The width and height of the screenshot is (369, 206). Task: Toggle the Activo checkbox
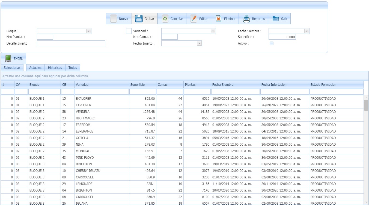click(272, 43)
